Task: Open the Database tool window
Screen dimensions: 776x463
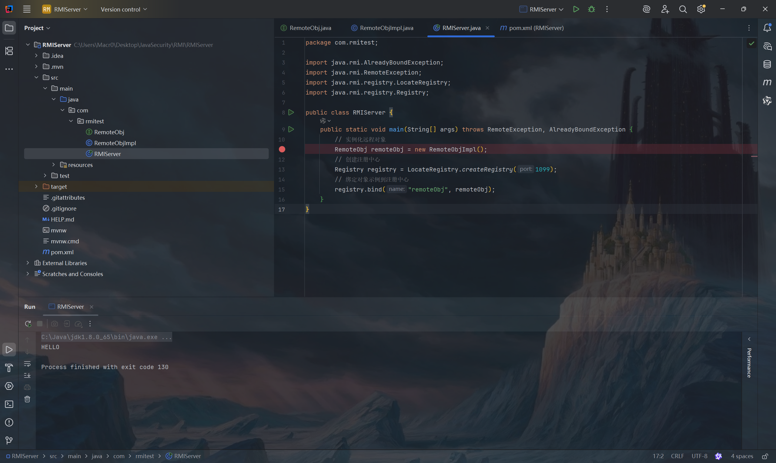Action: tap(767, 64)
